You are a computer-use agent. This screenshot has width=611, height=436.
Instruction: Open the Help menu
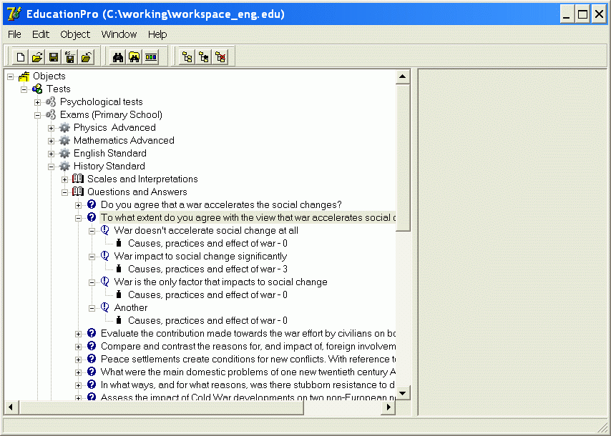tap(157, 34)
